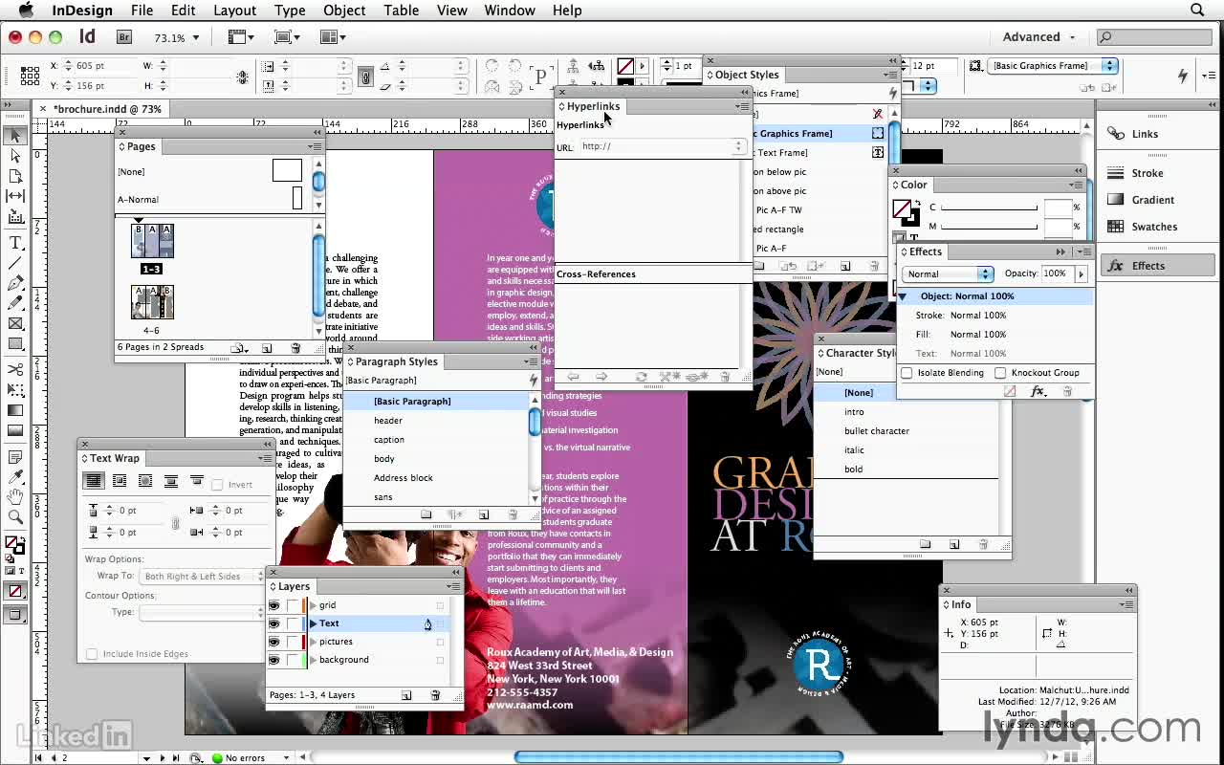Select the Free Transform tool
The width and height of the screenshot is (1224, 765).
[x=15, y=390]
